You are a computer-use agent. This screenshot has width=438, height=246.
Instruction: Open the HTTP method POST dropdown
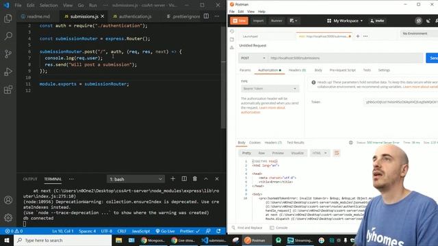click(x=253, y=58)
